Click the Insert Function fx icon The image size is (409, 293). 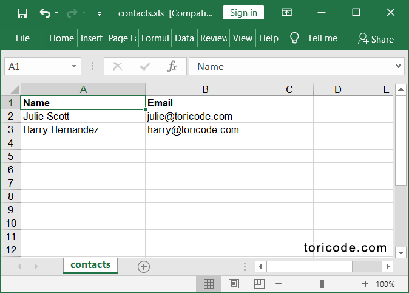click(172, 66)
